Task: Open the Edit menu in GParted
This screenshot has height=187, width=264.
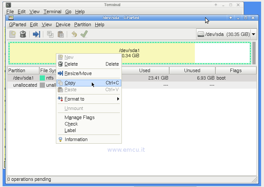Action: coord(34,25)
